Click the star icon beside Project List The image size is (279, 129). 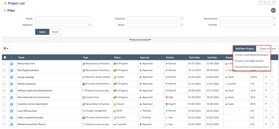tap(5, 3)
